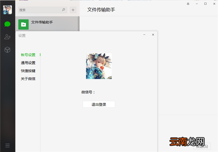Select the 文件传输助手 folder icon in chat list
218x152 pixels.
pyautogui.click(x=24, y=24)
